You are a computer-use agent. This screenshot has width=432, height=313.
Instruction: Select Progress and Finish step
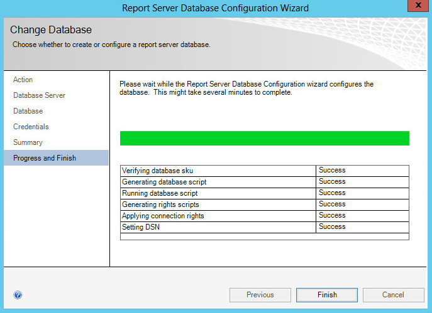coord(56,157)
